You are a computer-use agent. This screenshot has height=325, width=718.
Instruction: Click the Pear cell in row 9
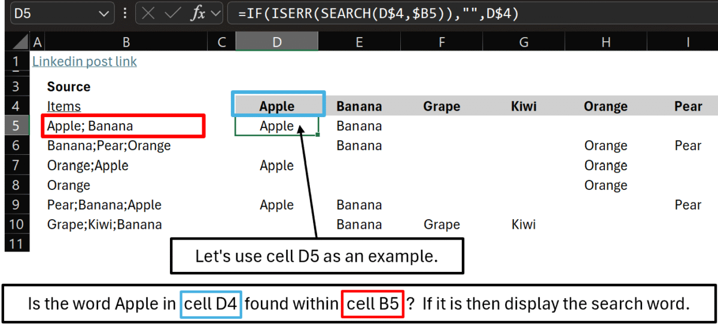[687, 205]
